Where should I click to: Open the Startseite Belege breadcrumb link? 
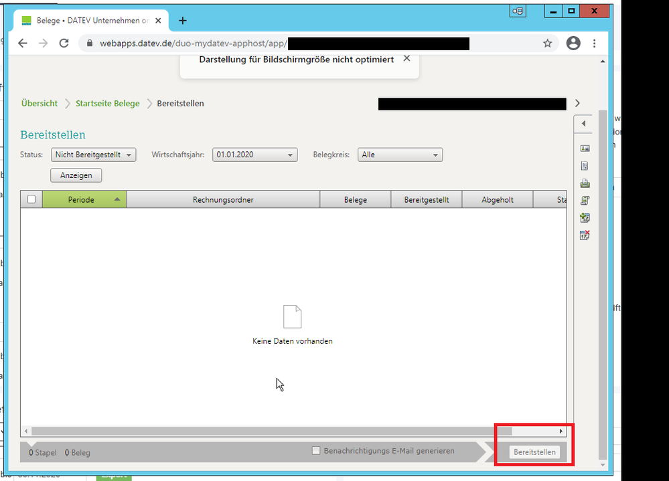pyautogui.click(x=107, y=104)
